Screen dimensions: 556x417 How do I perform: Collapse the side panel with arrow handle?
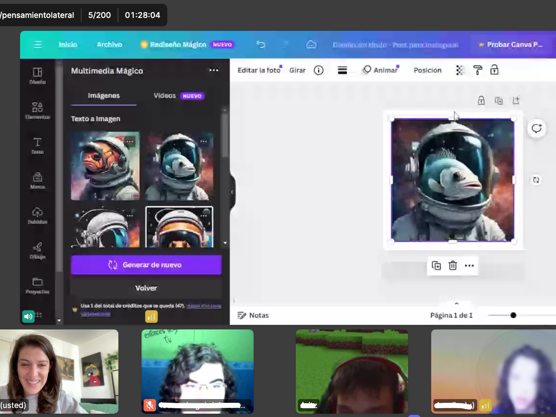tap(232, 192)
